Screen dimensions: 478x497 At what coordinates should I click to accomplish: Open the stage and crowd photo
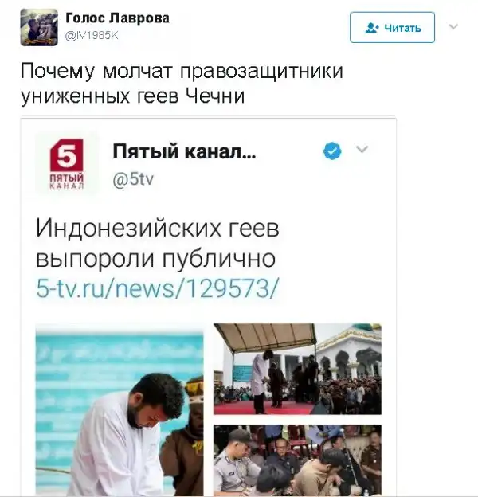297,369
